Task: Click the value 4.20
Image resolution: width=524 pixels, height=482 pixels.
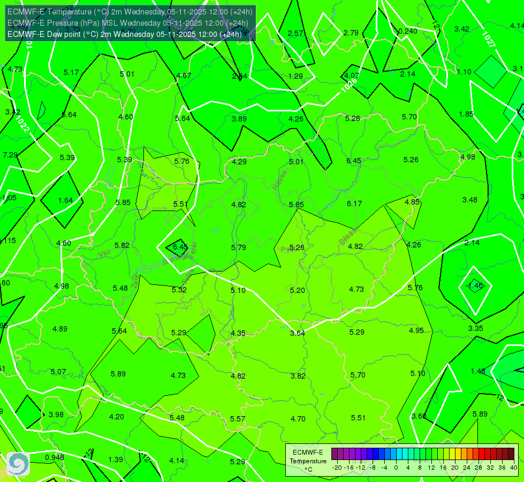Action: pos(117,417)
